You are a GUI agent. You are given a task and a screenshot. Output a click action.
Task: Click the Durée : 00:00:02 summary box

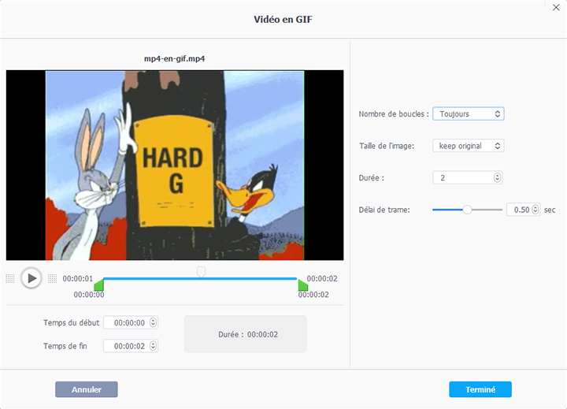[x=246, y=334]
